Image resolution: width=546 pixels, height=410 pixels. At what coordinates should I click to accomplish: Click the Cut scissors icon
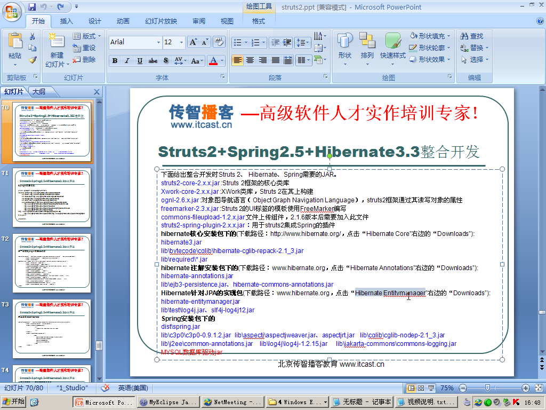point(33,36)
